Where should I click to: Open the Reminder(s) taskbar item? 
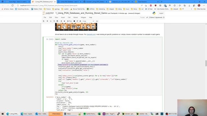point(56,114)
